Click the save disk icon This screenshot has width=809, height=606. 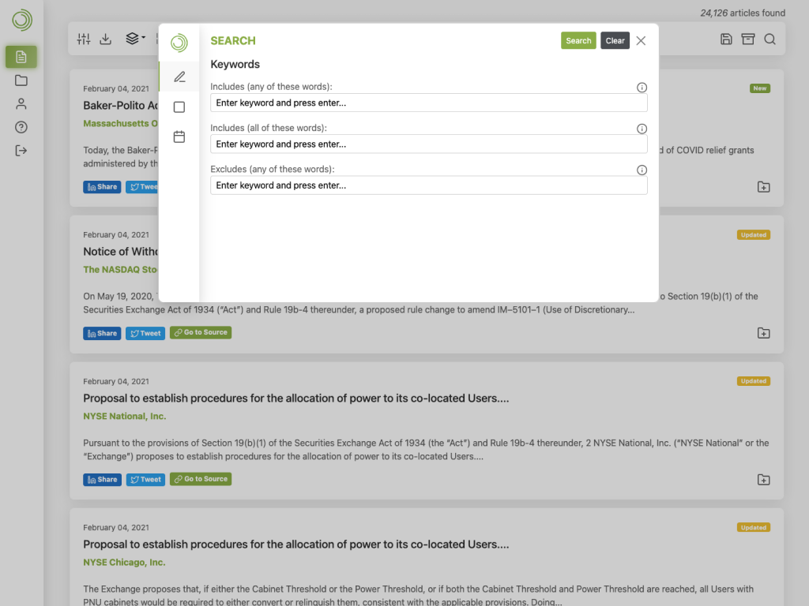tap(726, 39)
